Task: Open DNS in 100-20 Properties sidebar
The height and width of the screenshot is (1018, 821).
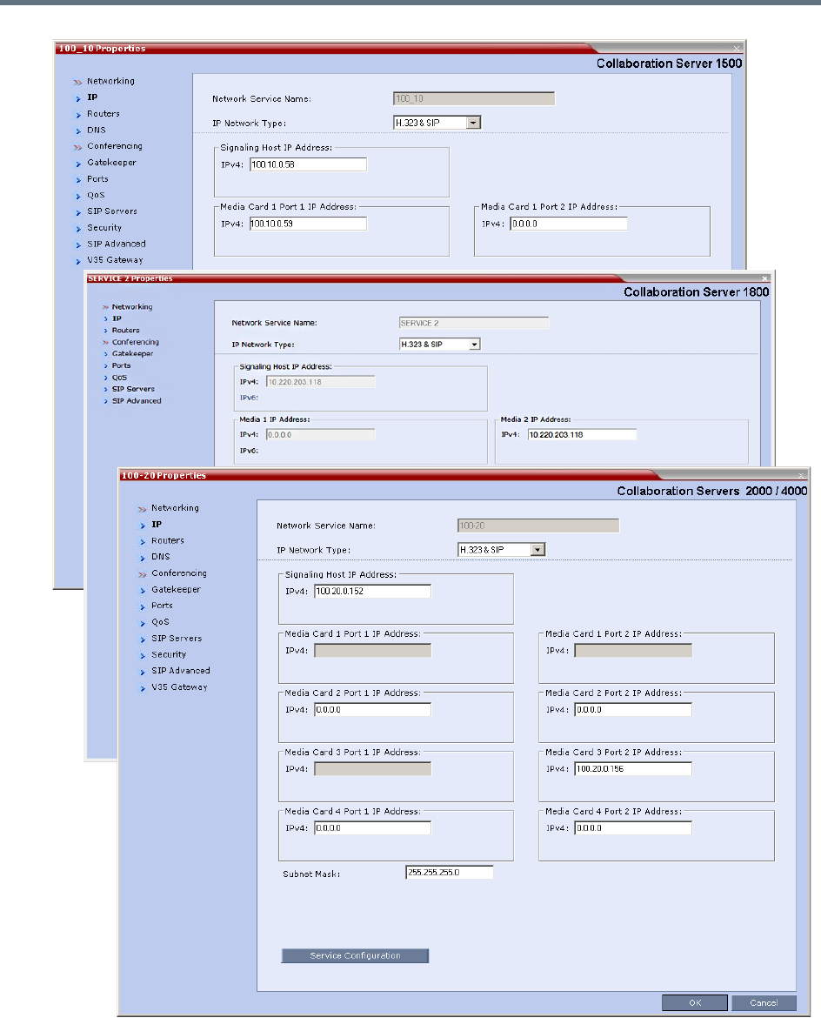Action: pyautogui.click(x=160, y=556)
